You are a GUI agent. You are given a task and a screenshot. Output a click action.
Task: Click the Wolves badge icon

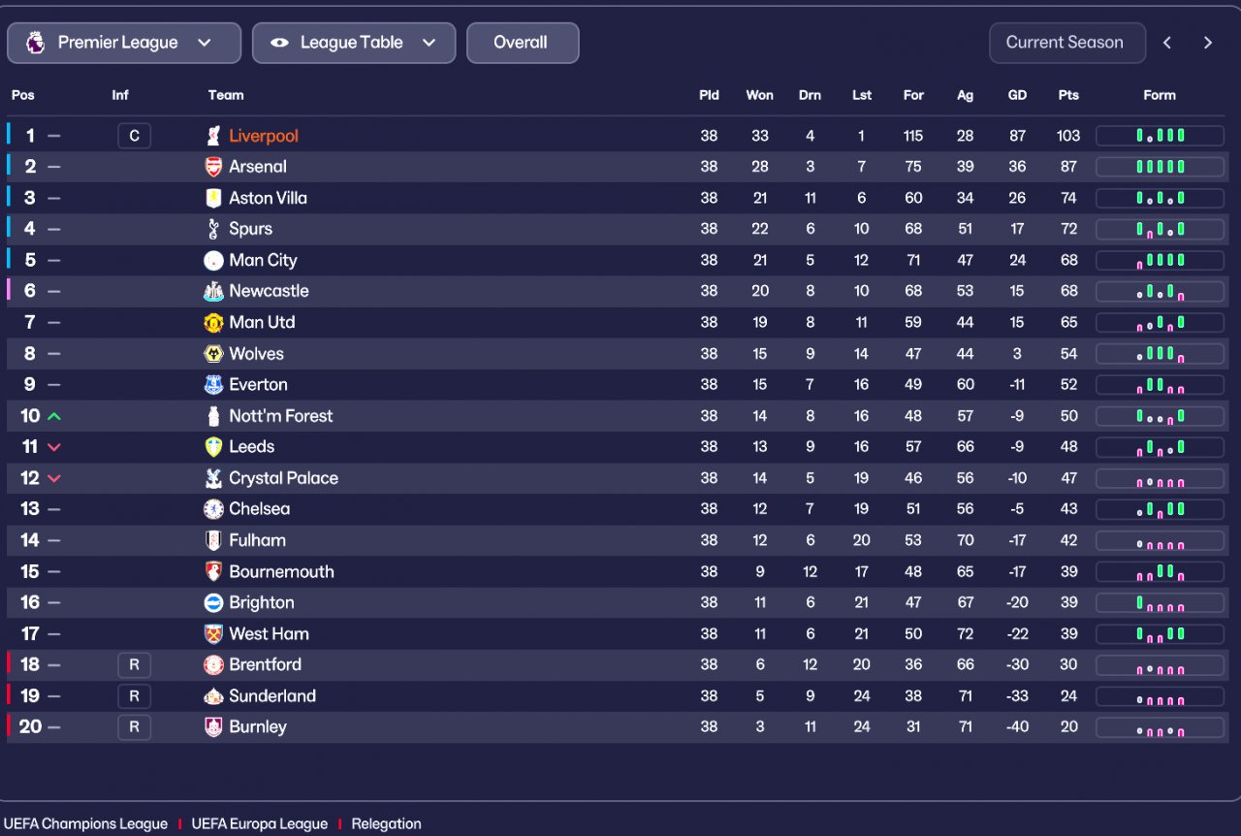[x=213, y=354]
